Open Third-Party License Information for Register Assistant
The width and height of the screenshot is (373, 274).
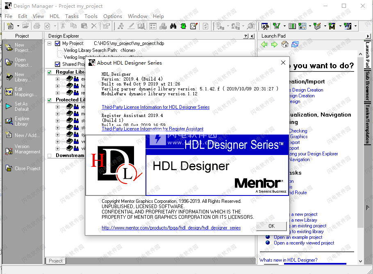152,129
